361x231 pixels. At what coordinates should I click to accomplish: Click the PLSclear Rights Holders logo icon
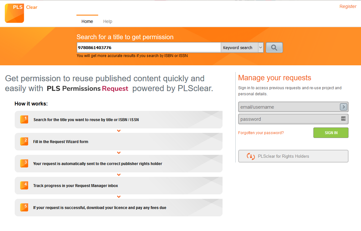click(251, 156)
